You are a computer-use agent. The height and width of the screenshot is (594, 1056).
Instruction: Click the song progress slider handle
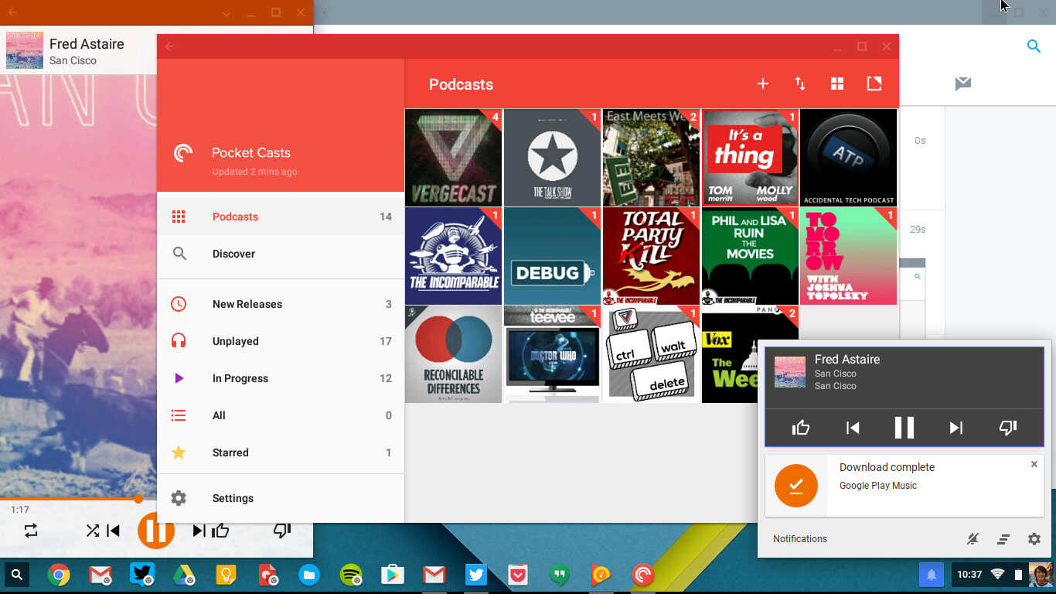(138, 499)
